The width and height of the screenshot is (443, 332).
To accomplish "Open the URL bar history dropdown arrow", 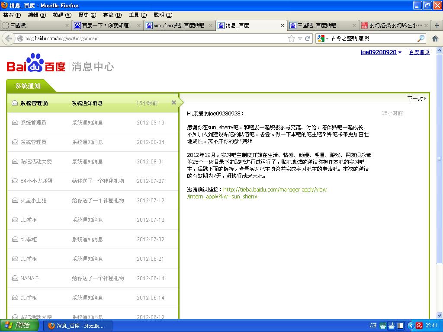I will (300, 38).
